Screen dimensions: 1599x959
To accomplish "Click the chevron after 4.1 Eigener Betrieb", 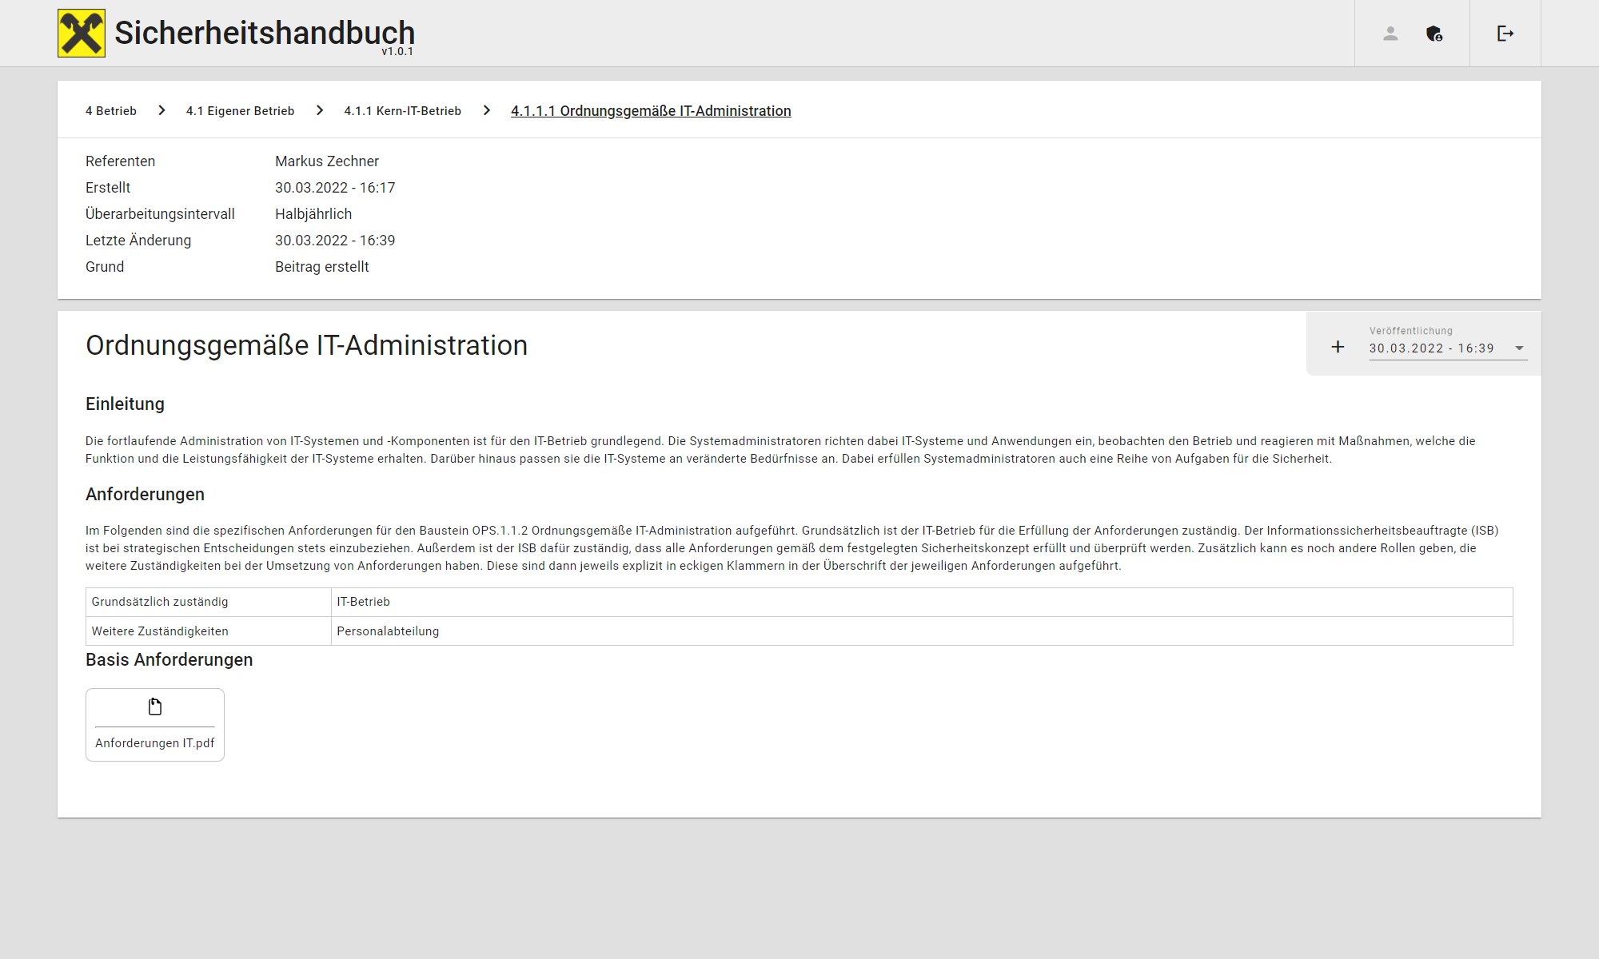I will click(x=320, y=110).
